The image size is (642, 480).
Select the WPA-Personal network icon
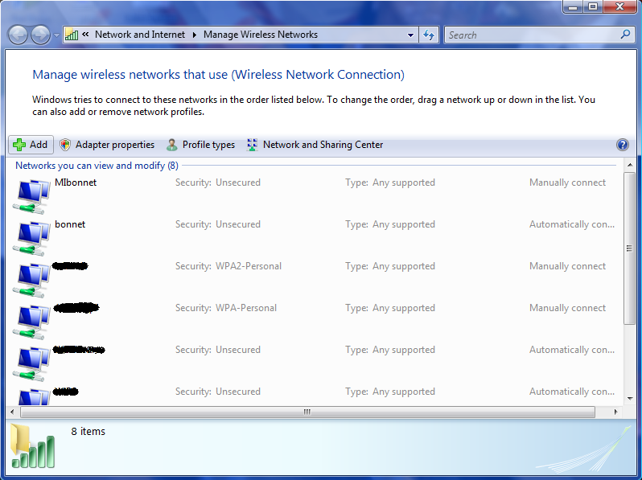[x=31, y=322]
